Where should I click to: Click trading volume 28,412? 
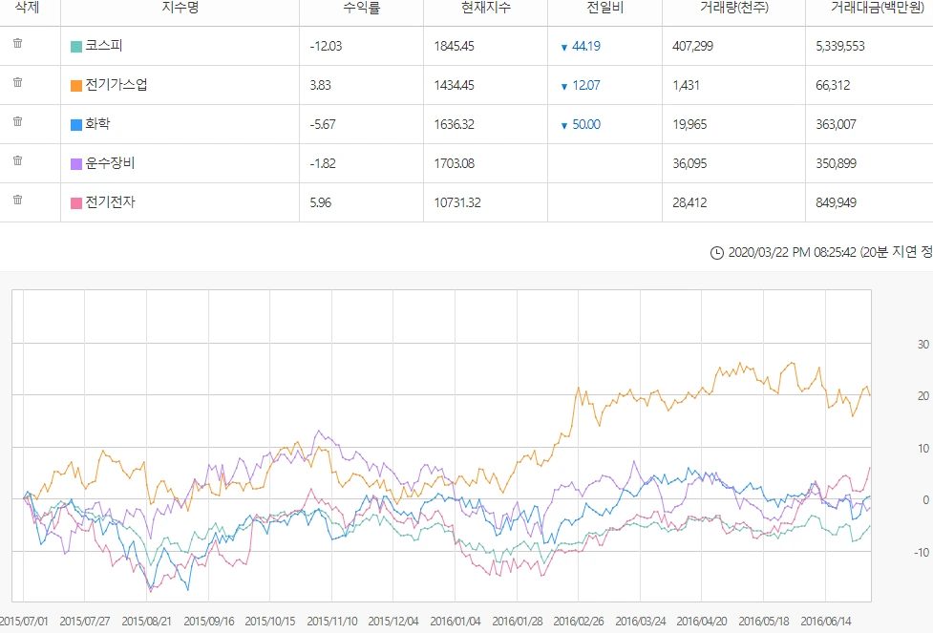tap(689, 203)
